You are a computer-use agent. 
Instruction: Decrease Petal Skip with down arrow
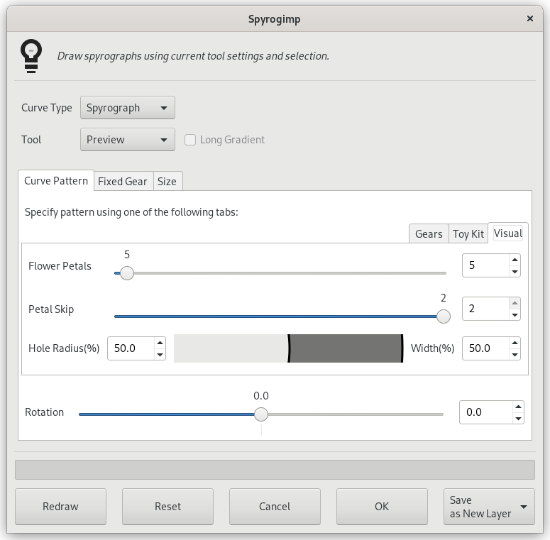(x=515, y=315)
